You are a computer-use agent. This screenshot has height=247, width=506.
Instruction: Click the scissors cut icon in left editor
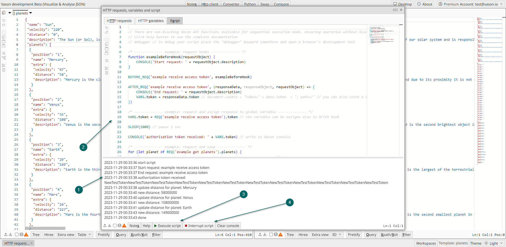(x=4, y=65)
